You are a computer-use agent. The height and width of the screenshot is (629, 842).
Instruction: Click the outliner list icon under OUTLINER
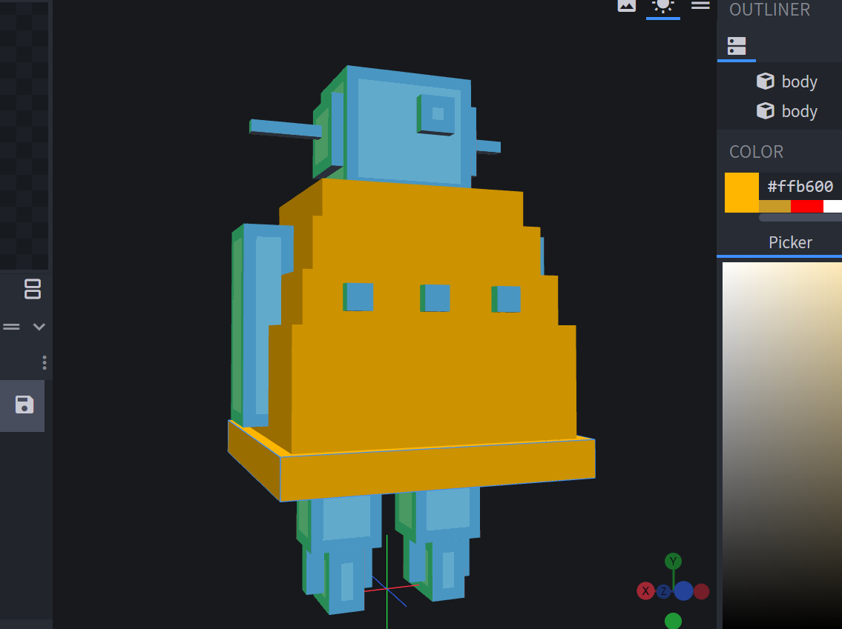pos(737,45)
